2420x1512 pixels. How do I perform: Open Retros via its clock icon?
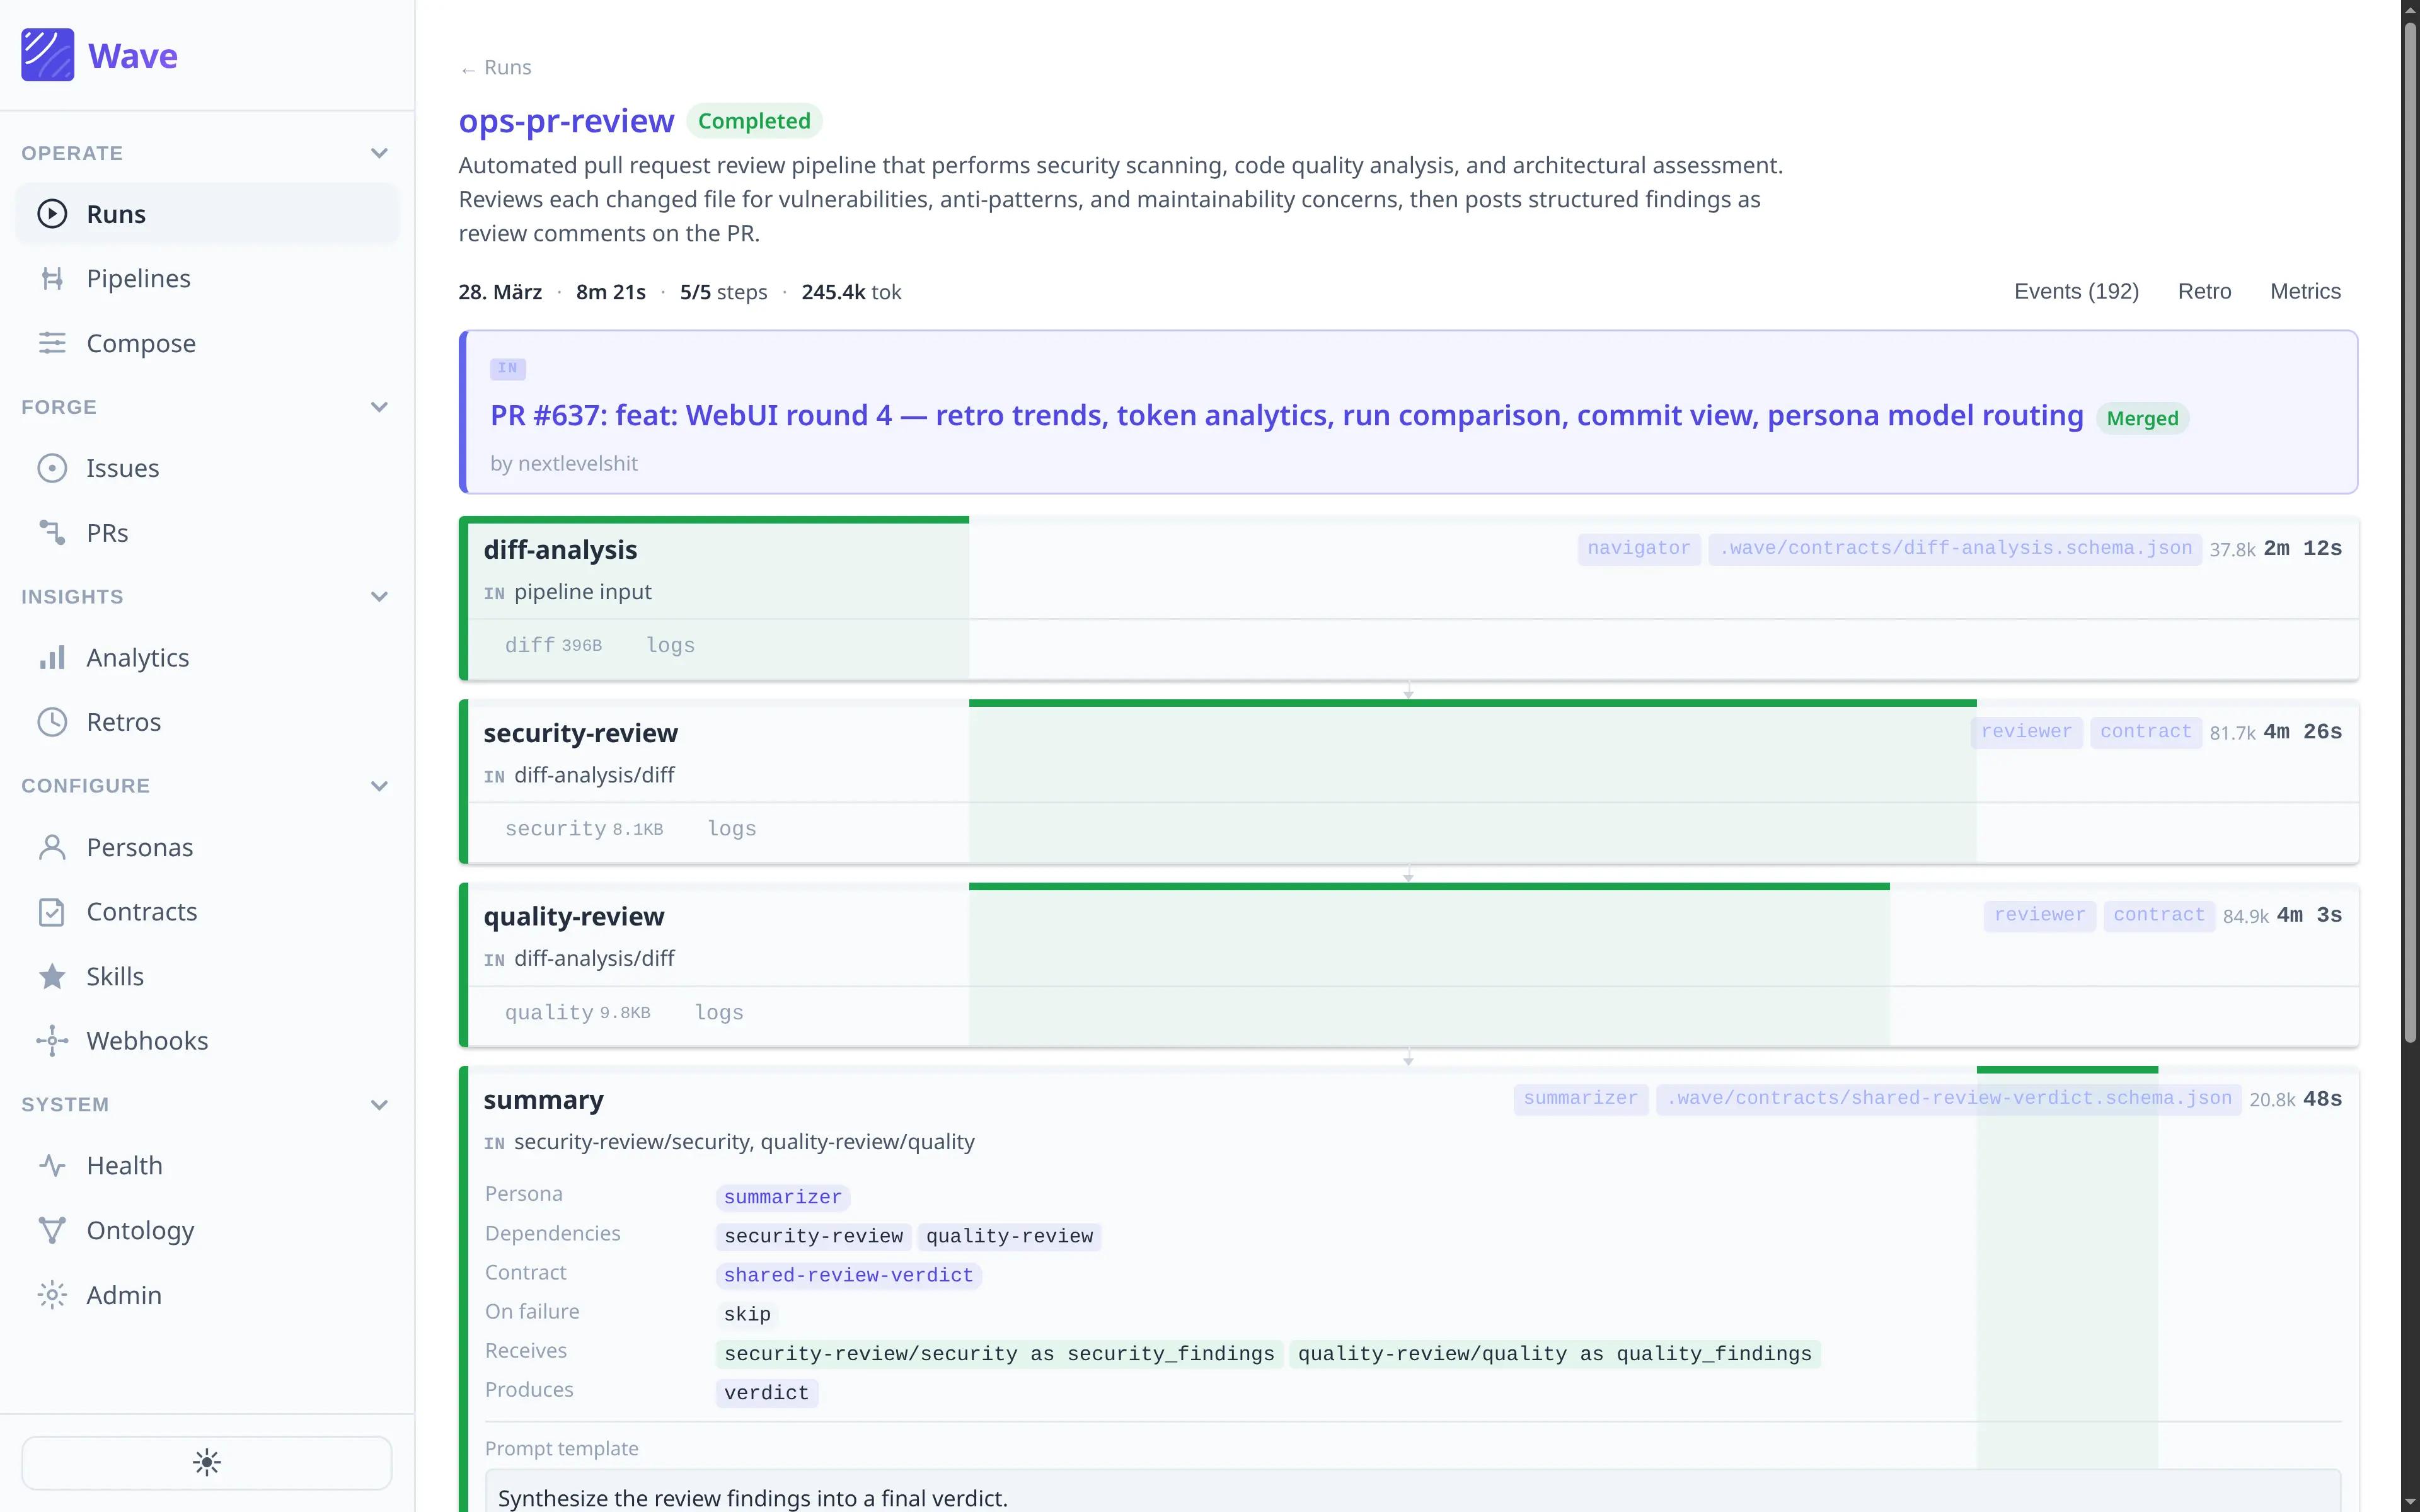point(52,722)
